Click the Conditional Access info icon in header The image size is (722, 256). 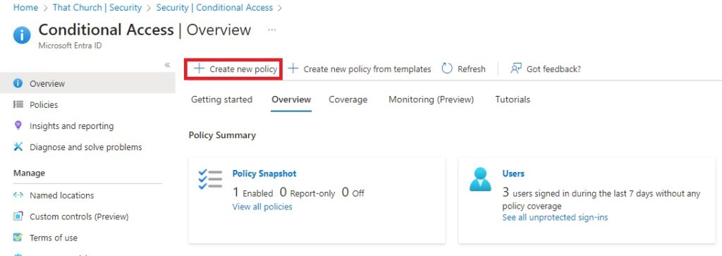(22, 35)
